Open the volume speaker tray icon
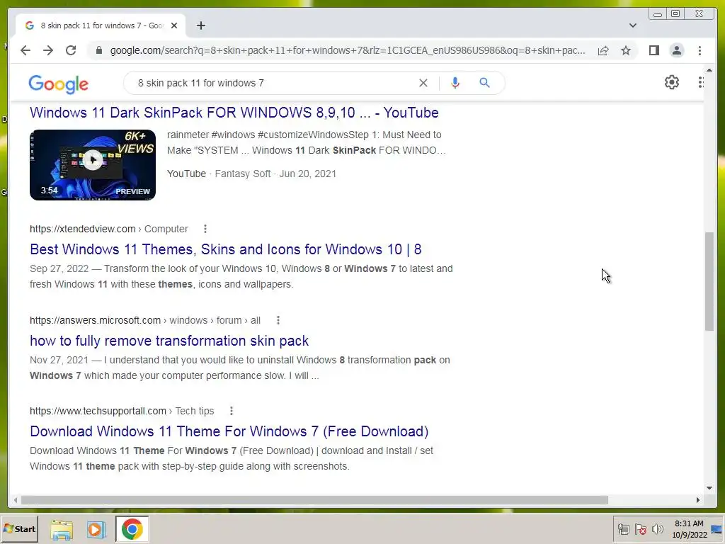 click(x=657, y=529)
